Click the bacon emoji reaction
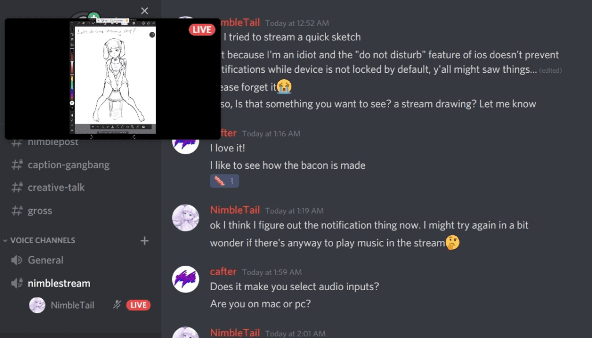This screenshot has width=592, height=338. tap(224, 181)
